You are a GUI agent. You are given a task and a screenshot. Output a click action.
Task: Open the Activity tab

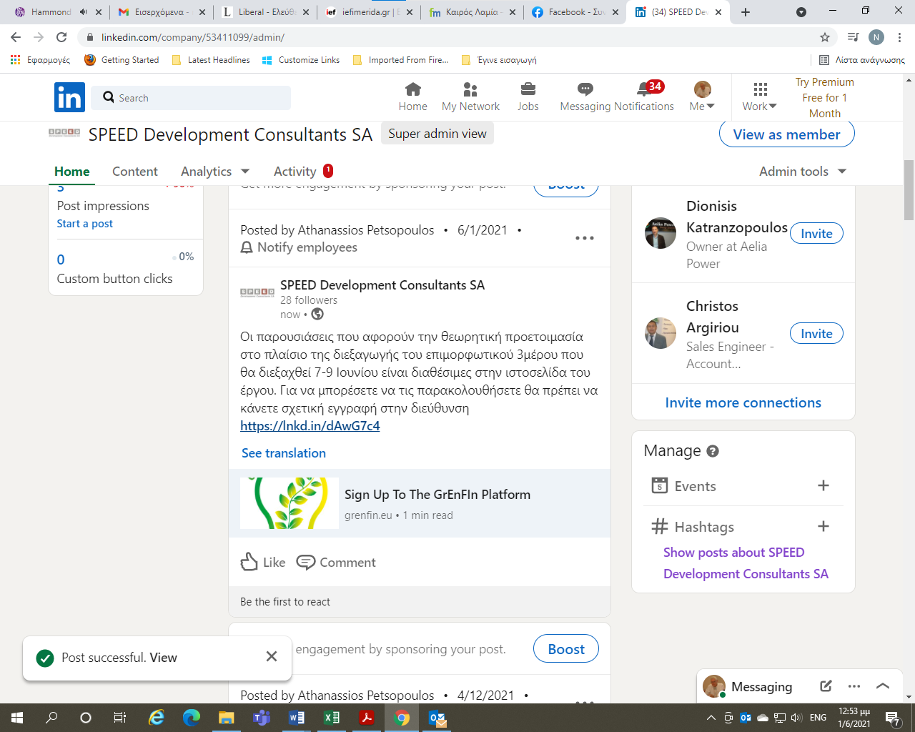[303, 172]
